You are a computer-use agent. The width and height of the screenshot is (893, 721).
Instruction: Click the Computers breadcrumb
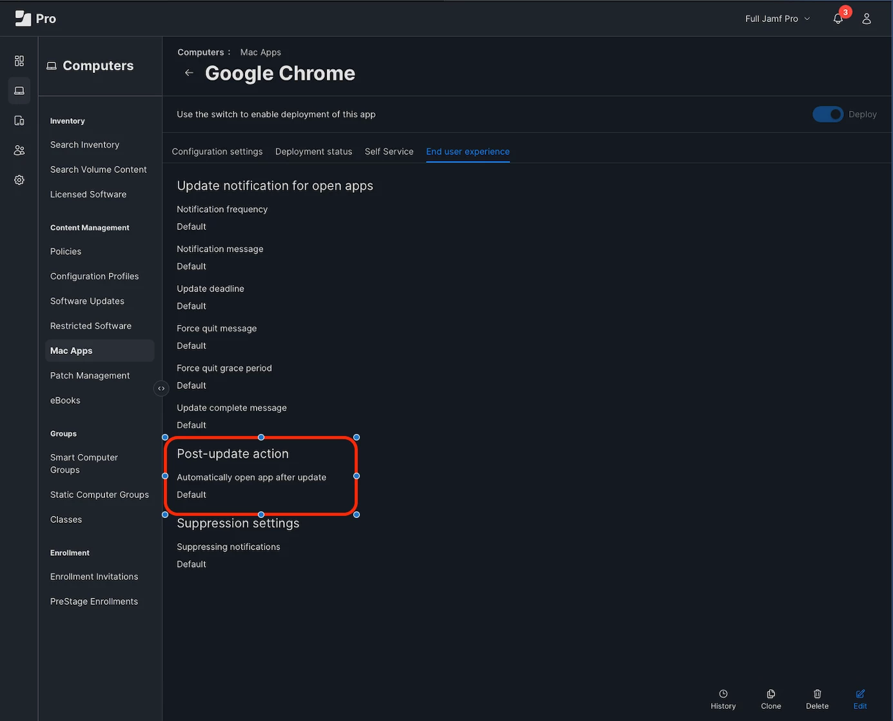pyautogui.click(x=201, y=52)
